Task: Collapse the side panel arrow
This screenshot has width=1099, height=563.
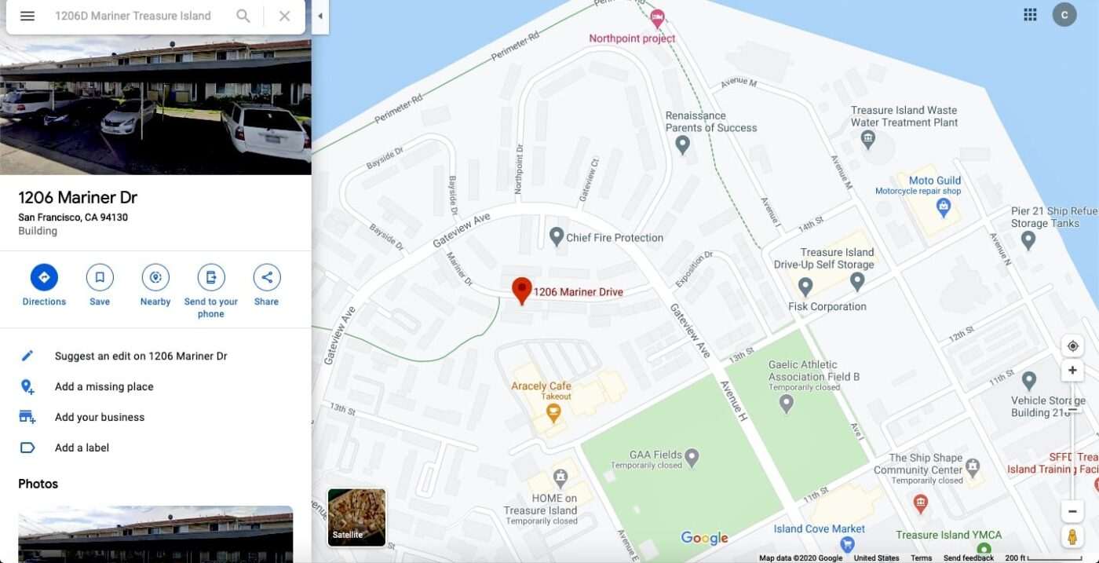Action: pos(319,16)
